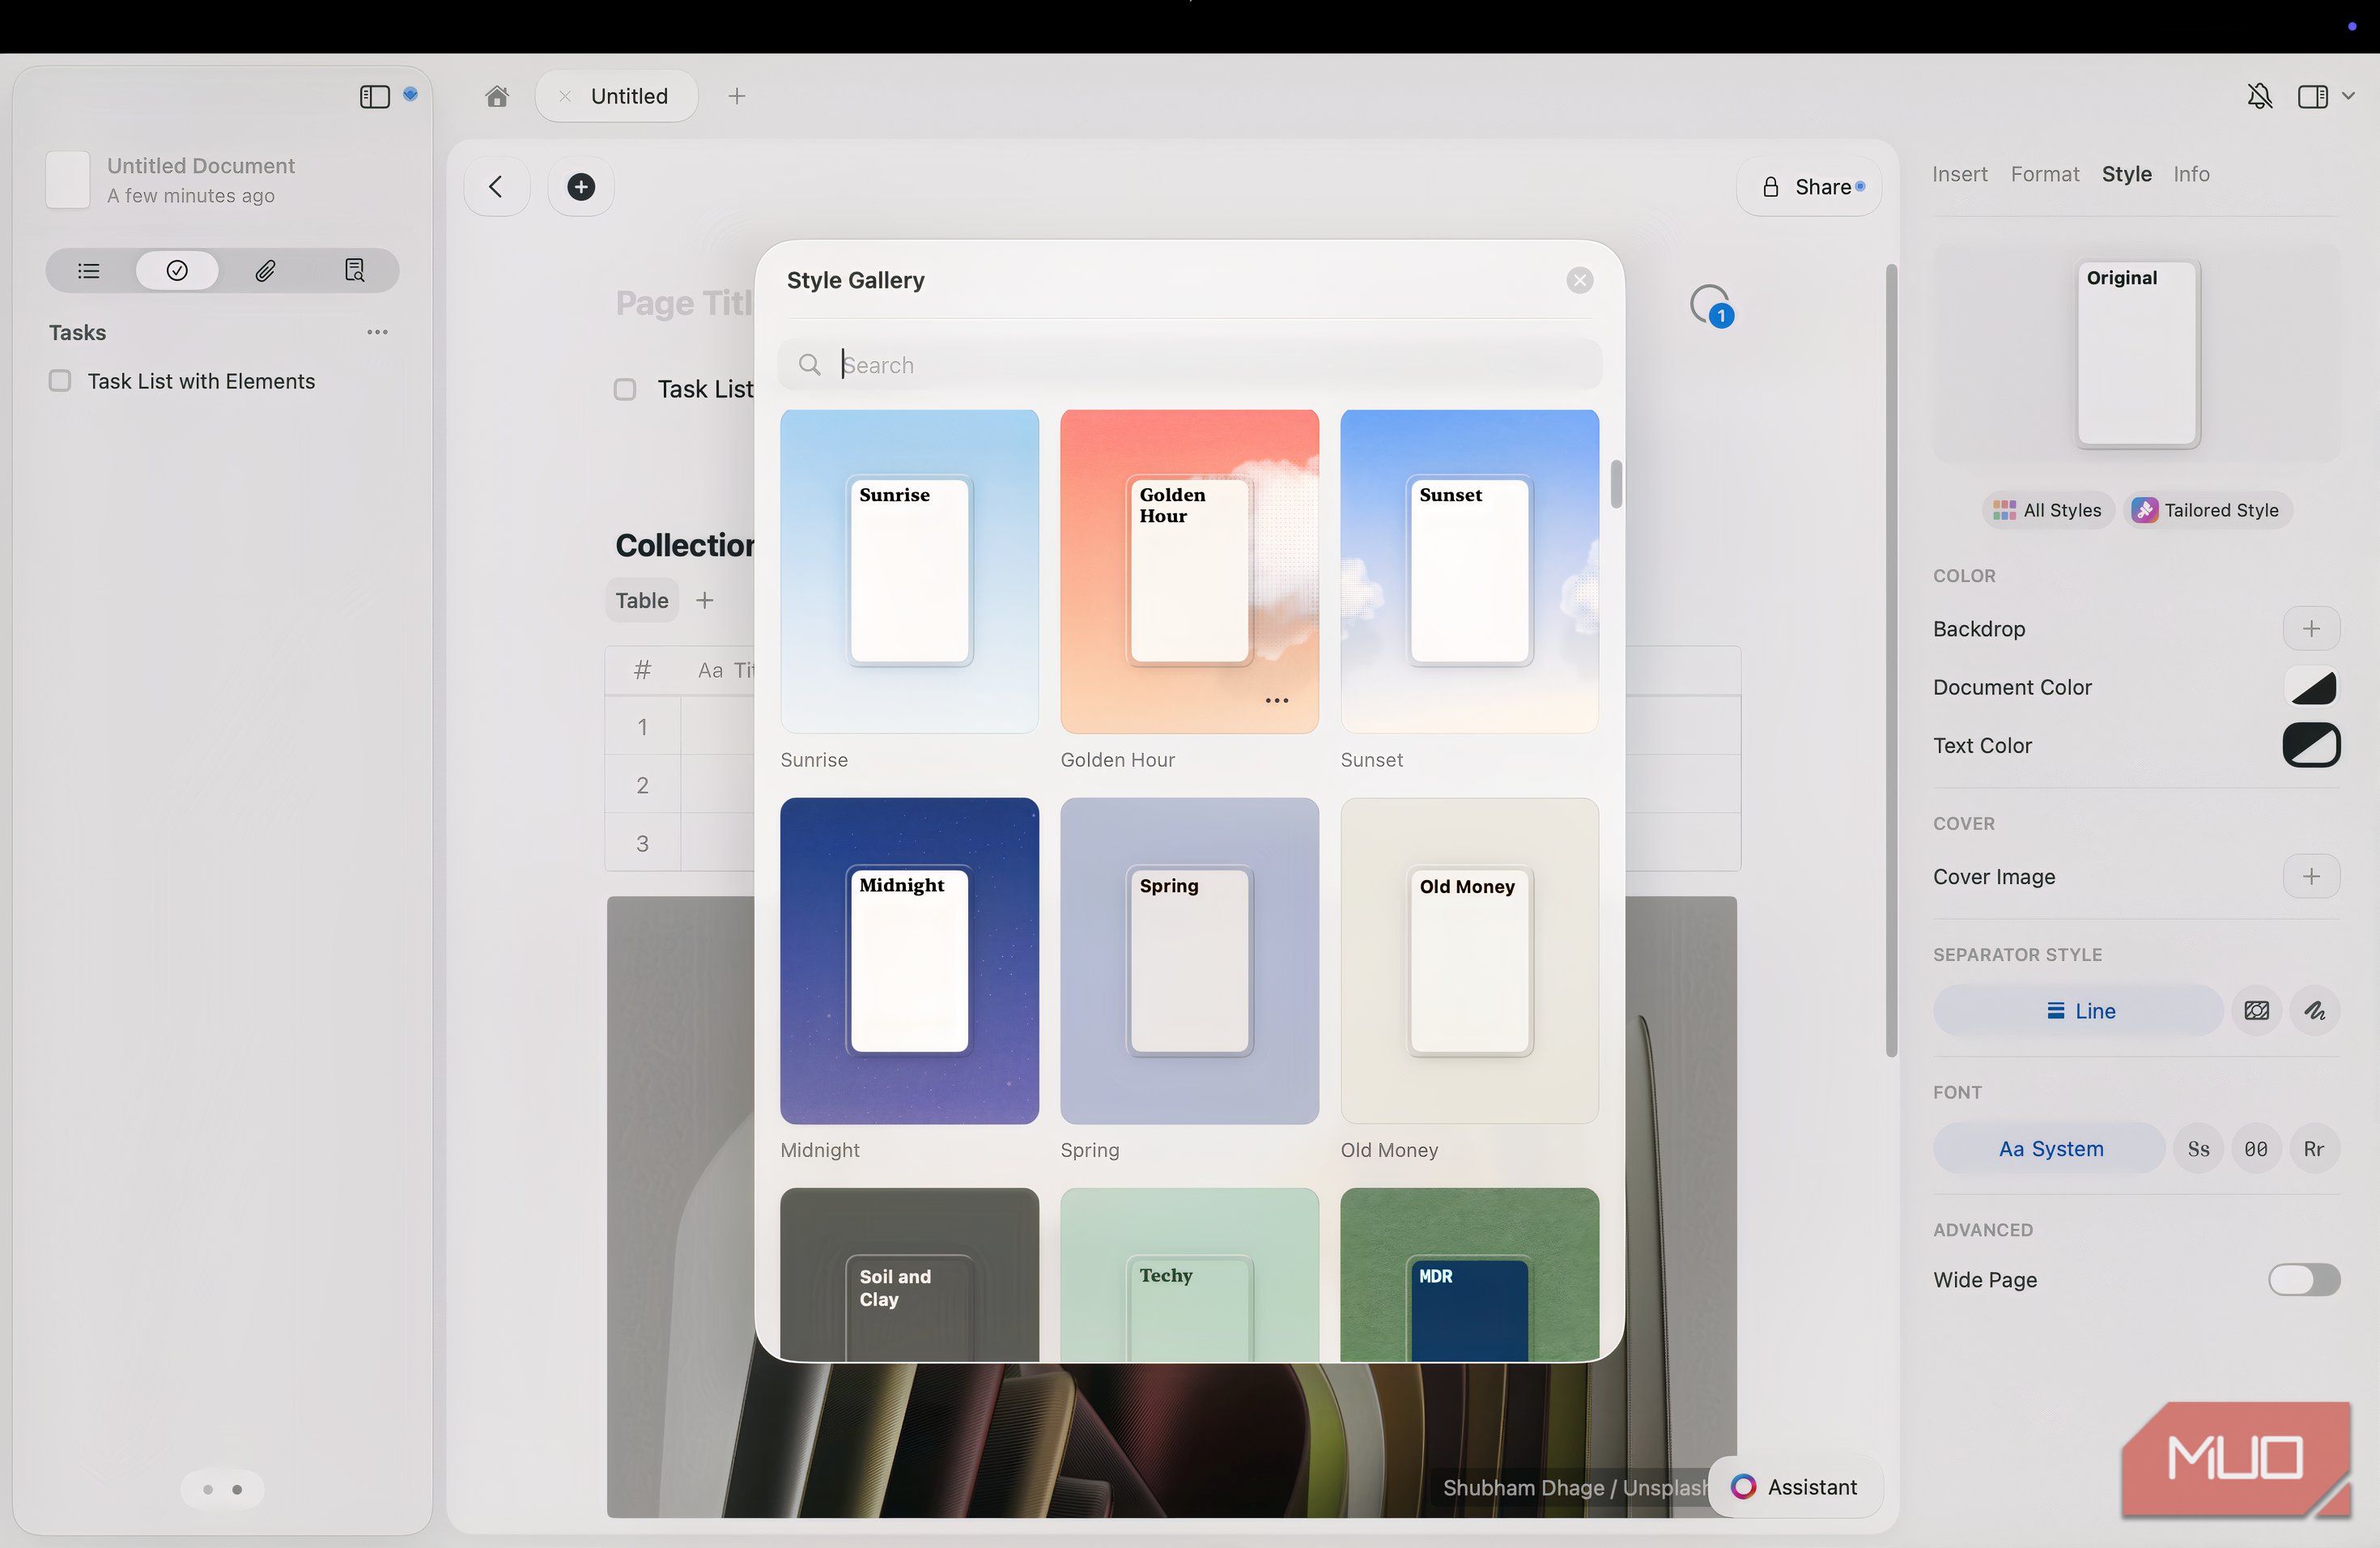Switch to the Info tab

click(2191, 174)
